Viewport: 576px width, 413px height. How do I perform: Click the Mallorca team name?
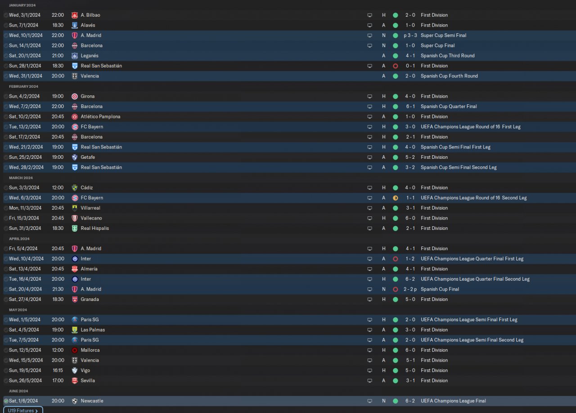[90, 350]
